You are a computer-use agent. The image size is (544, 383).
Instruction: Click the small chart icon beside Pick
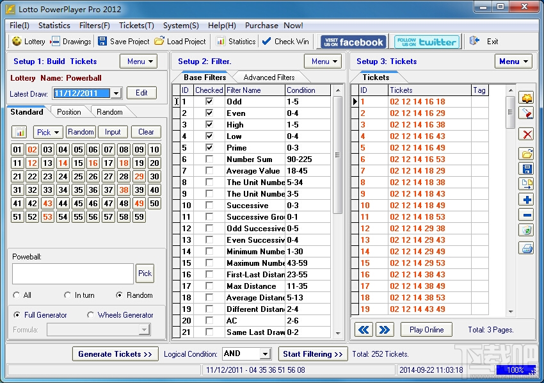click(20, 132)
